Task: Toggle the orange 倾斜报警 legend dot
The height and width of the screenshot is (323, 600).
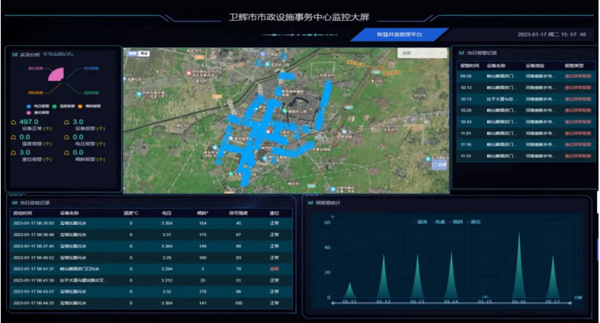Action: 80,106
